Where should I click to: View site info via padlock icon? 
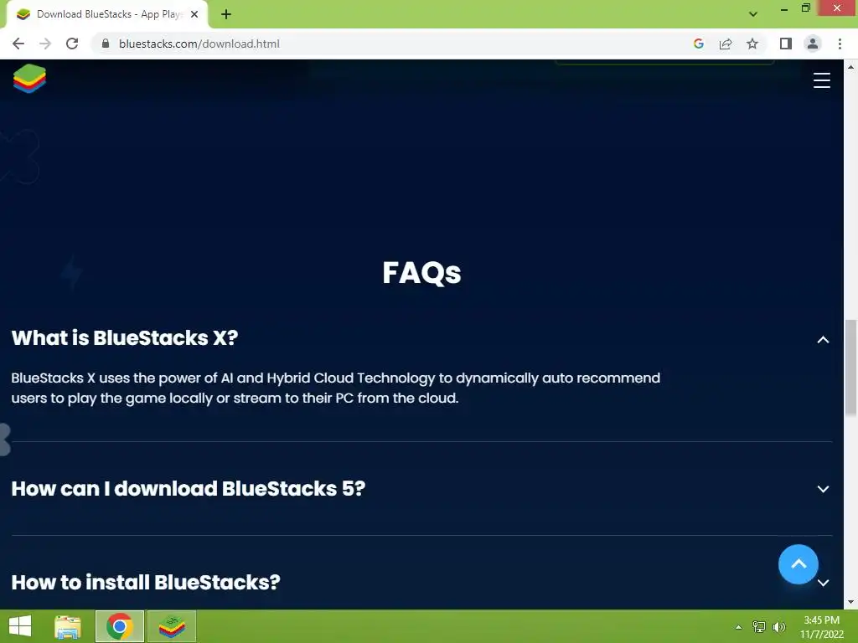pyautogui.click(x=106, y=44)
